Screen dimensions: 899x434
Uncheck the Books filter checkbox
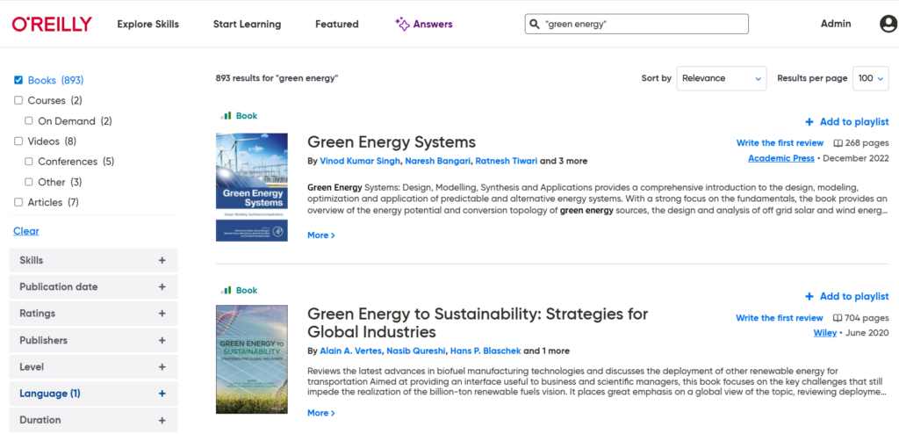(x=18, y=80)
